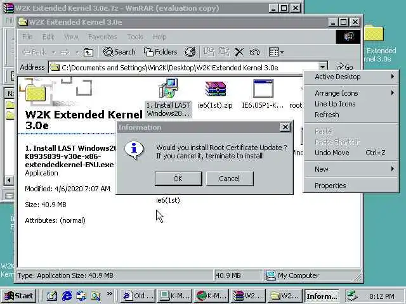Click large folder icon in Explorer info pane
406x304 pixels.
tap(36, 92)
